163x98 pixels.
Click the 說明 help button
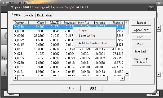93,88
